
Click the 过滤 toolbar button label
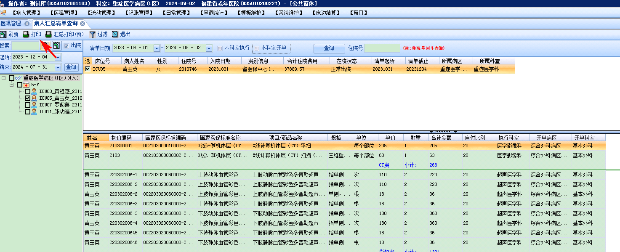102,34
